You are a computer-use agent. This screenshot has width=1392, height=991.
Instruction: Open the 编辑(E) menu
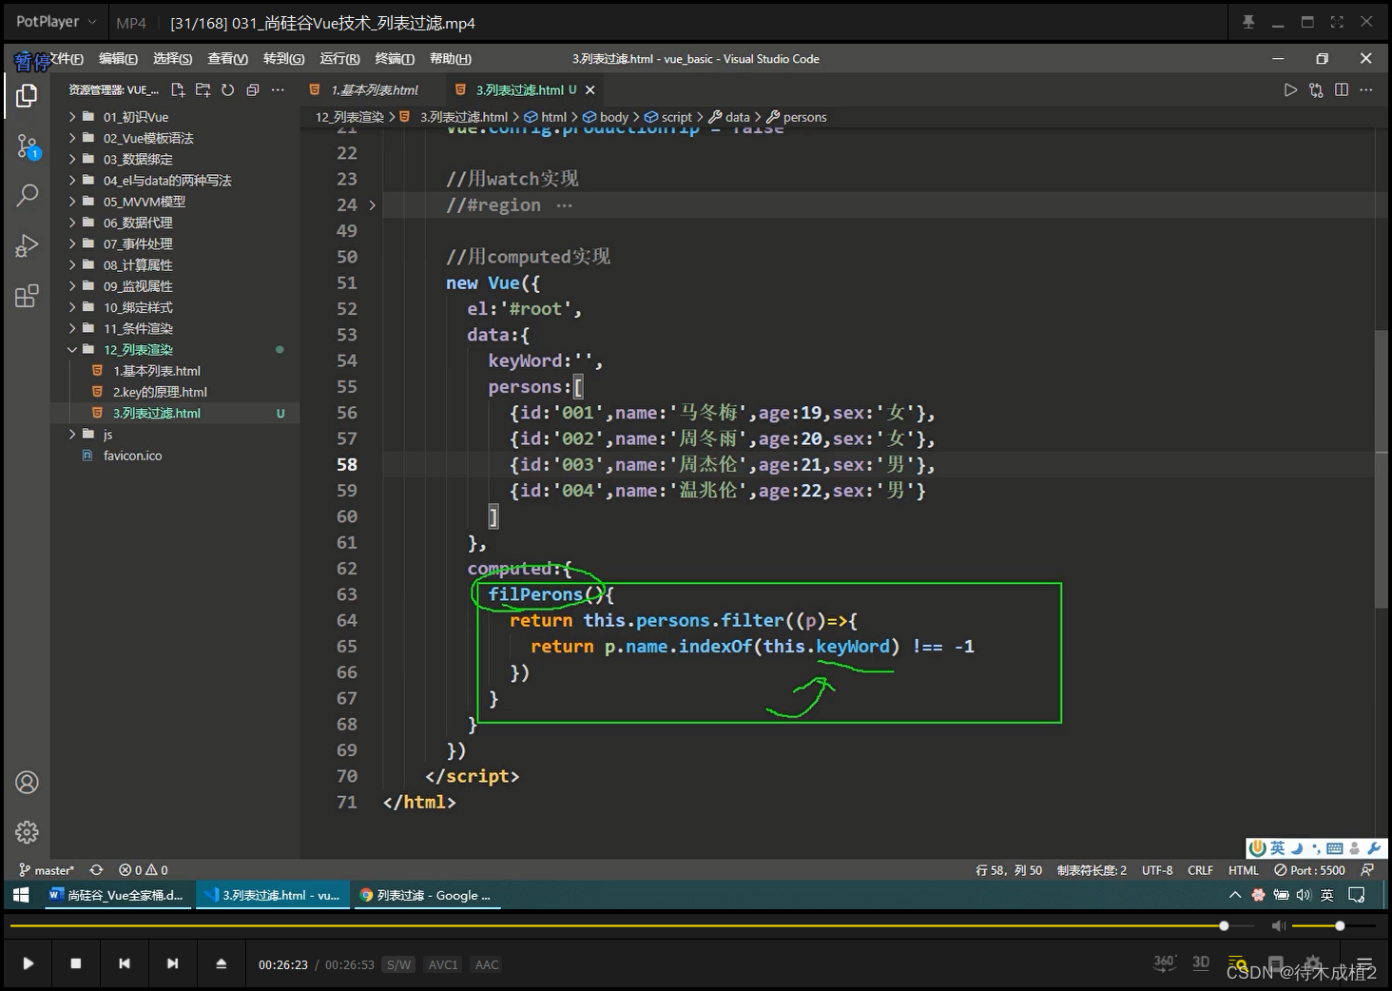tap(118, 59)
